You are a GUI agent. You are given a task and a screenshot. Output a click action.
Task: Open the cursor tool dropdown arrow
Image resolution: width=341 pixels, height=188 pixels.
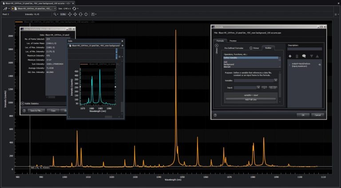[9, 8]
